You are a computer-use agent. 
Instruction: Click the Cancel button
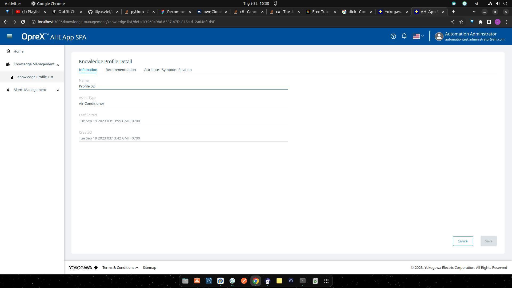(463, 241)
